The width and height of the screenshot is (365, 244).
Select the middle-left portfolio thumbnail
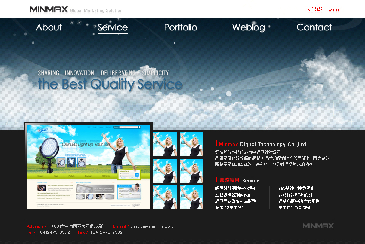[x=165, y=171]
